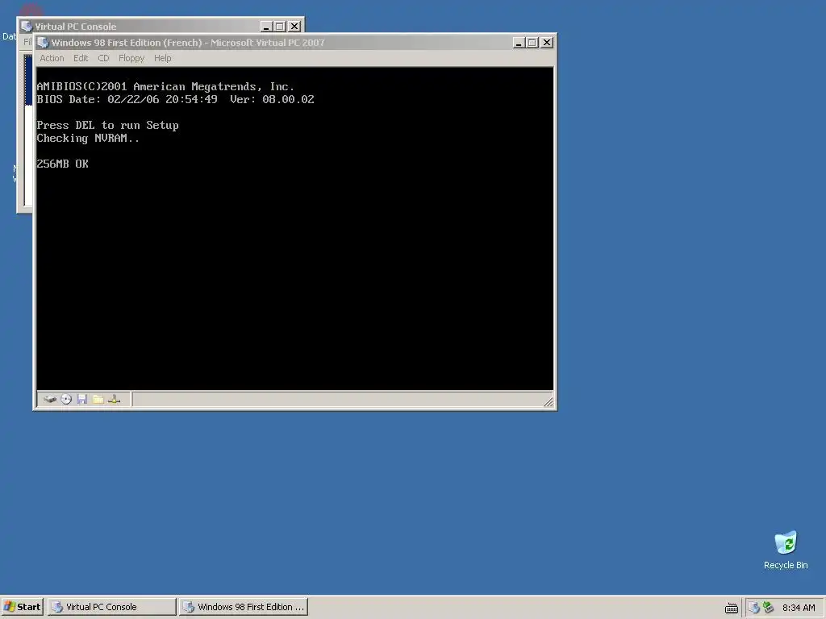Click the floppy disk icon in status bar

coord(82,399)
